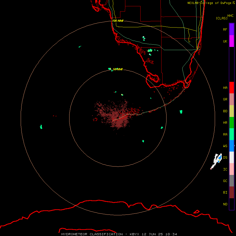The height and width of the screenshot is (236, 236).
Task: Click the HYDROMETEOR CLASSIFICATION title text
Action: click(x=92, y=234)
